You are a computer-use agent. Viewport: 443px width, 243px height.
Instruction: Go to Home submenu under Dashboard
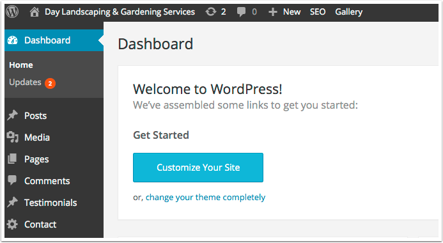(x=21, y=65)
